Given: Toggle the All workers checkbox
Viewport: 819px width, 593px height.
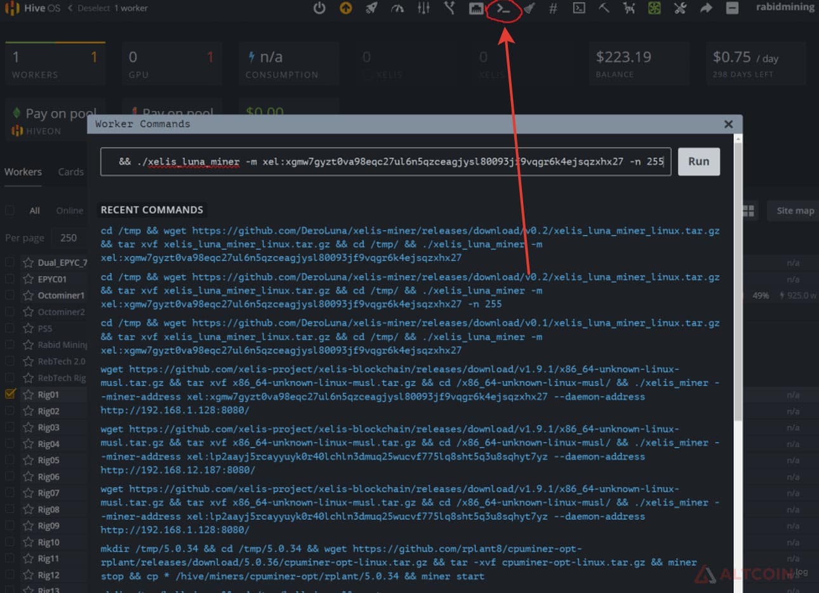Looking at the screenshot, I should coord(10,210).
